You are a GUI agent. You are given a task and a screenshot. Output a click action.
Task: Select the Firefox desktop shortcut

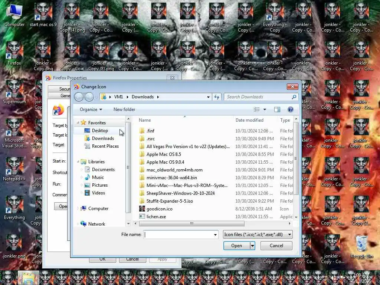[x=14, y=53]
